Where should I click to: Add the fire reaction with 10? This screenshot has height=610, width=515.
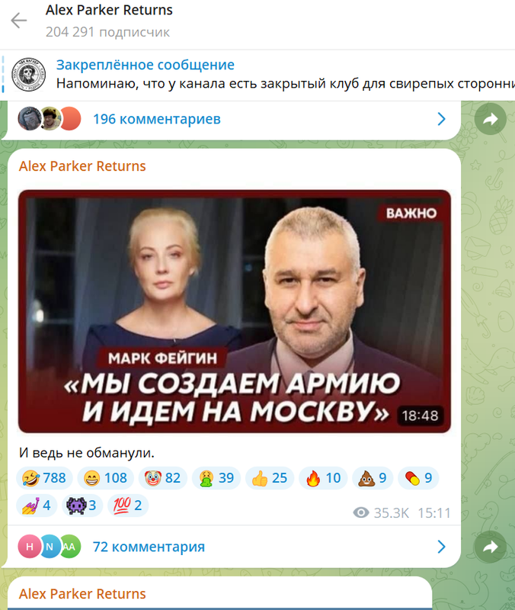pos(323,478)
